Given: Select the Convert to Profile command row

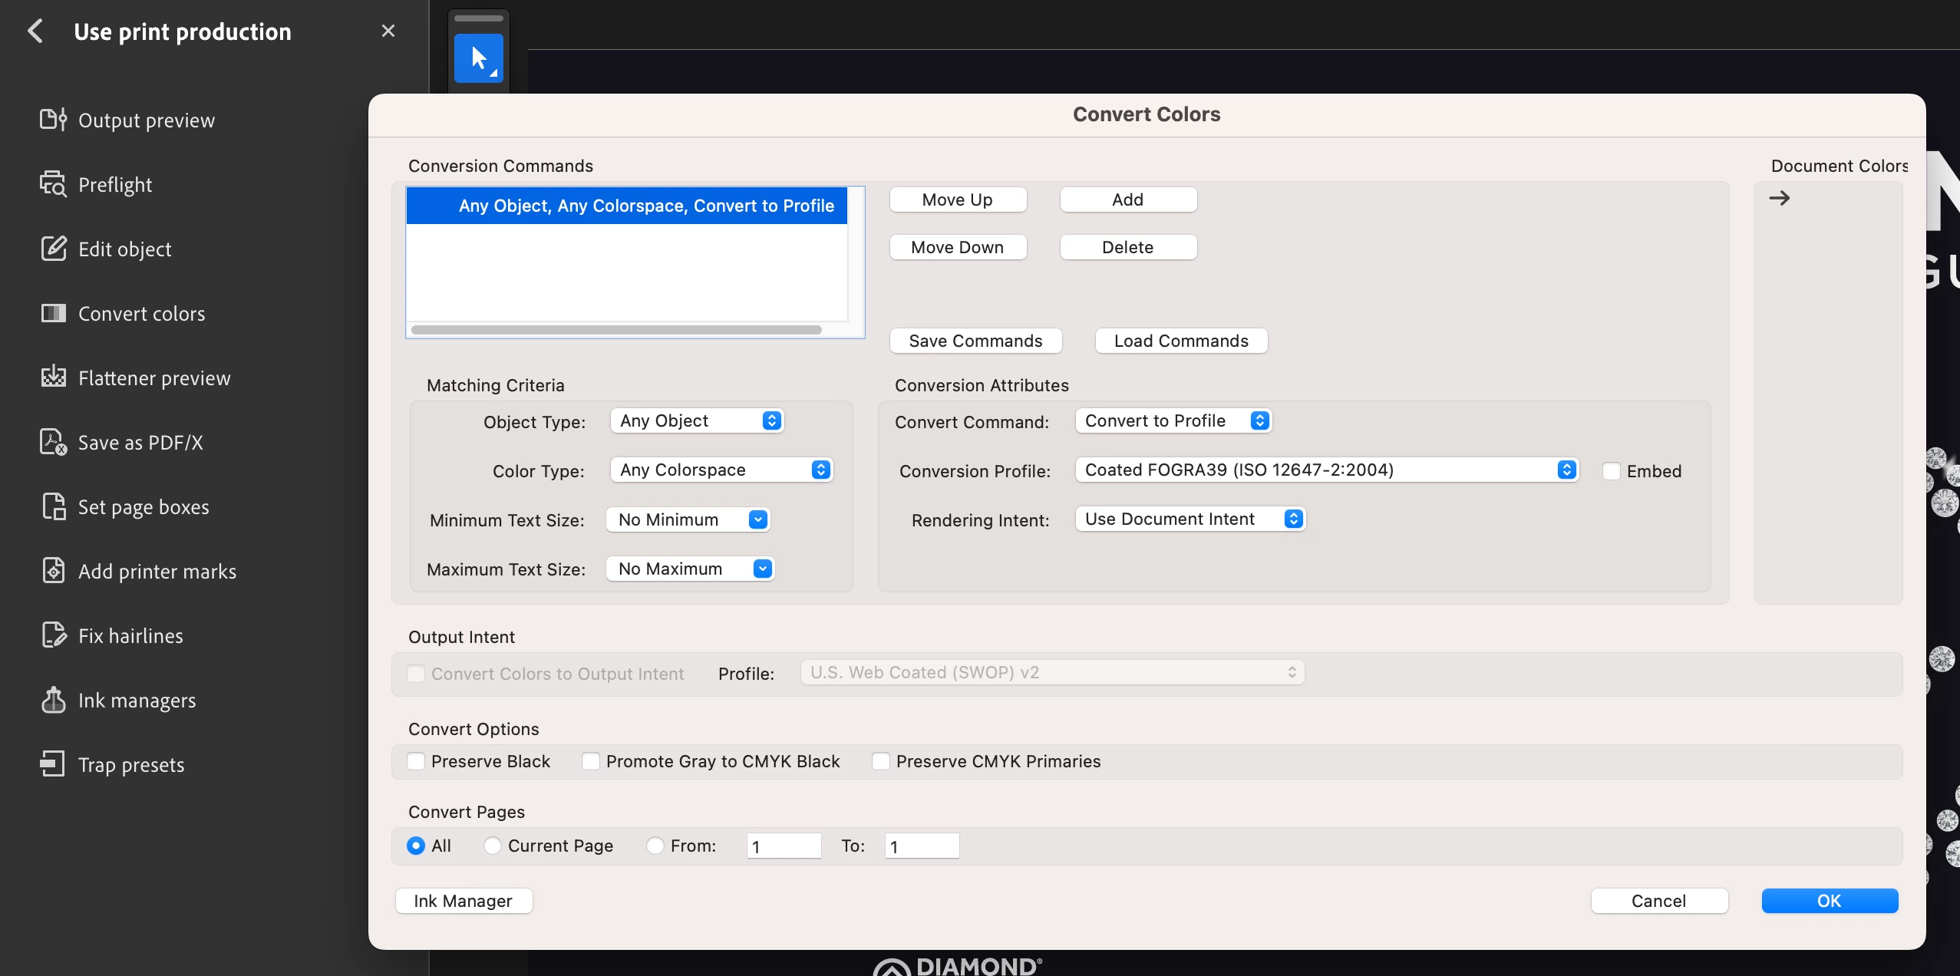Looking at the screenshot, I should (x=627, y=206).
